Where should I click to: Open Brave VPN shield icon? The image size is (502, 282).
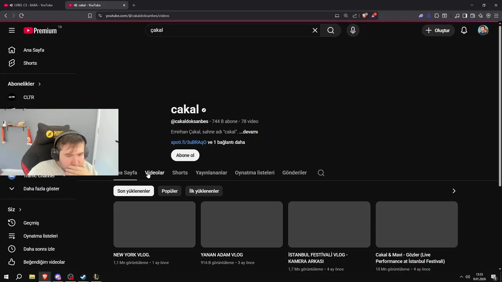coord(488,16)
